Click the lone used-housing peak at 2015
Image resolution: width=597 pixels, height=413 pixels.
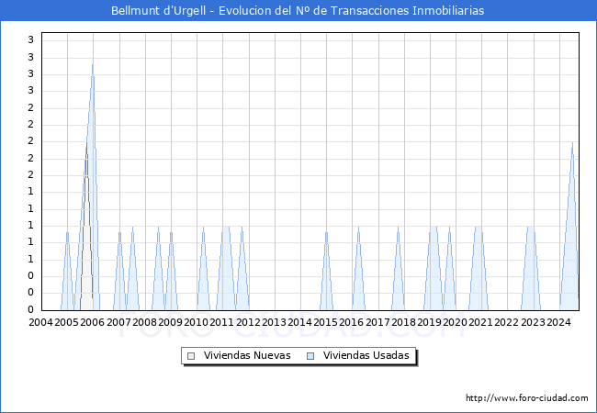(x=326, y=233)
